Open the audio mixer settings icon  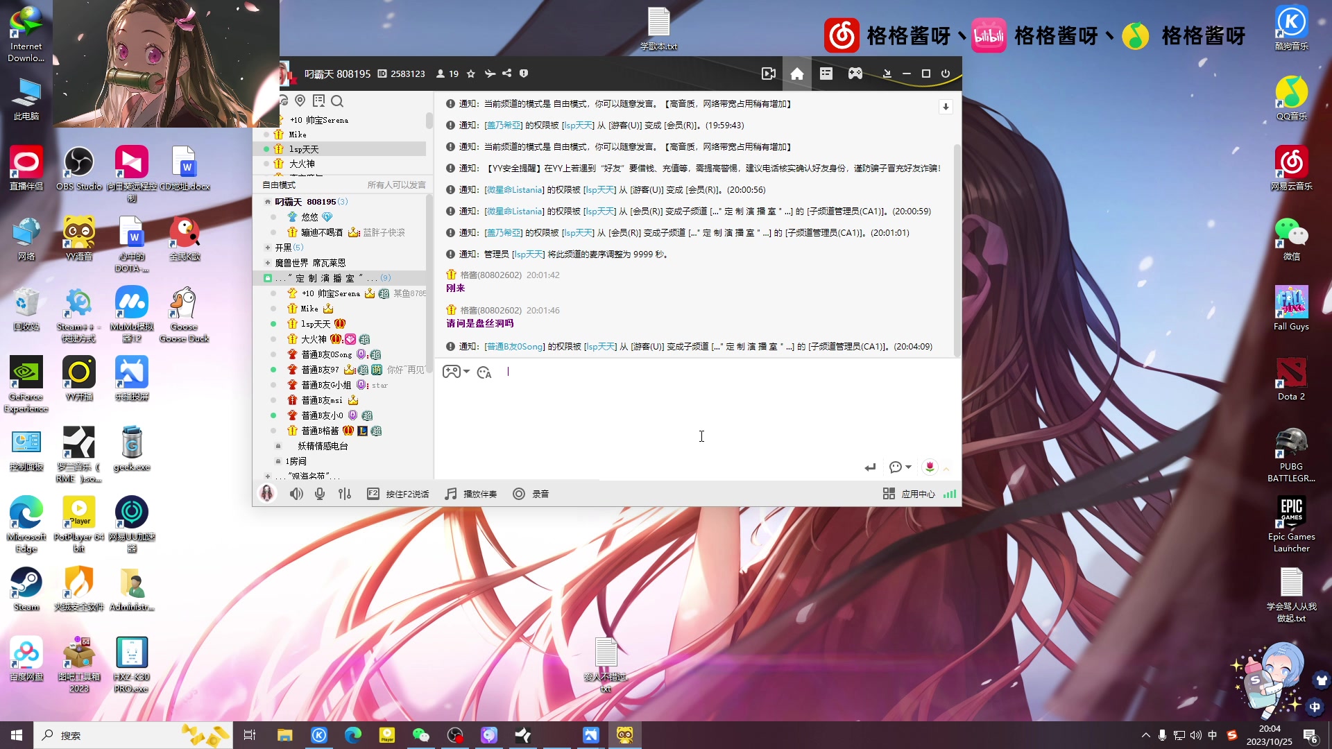345,494
